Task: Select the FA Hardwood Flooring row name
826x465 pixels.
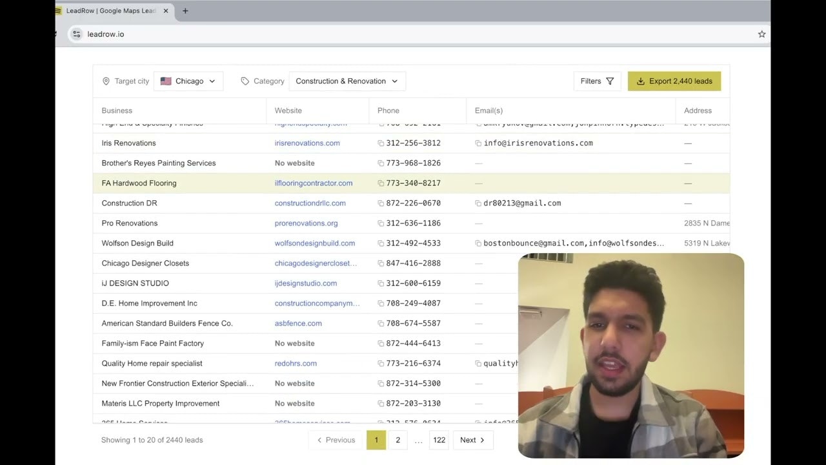Action: point(139,183)
